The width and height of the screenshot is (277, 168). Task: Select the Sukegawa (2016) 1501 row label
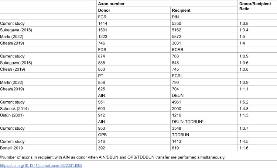pos(16,30)
